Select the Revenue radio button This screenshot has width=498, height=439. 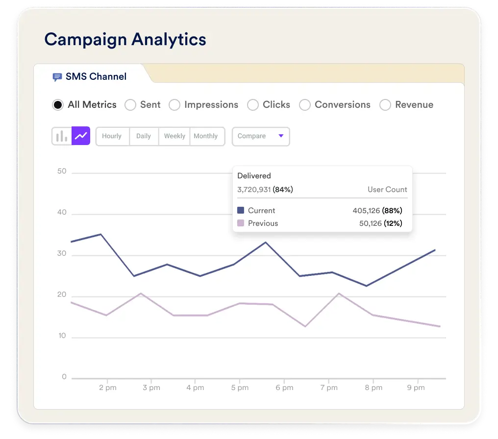point(385,105)
